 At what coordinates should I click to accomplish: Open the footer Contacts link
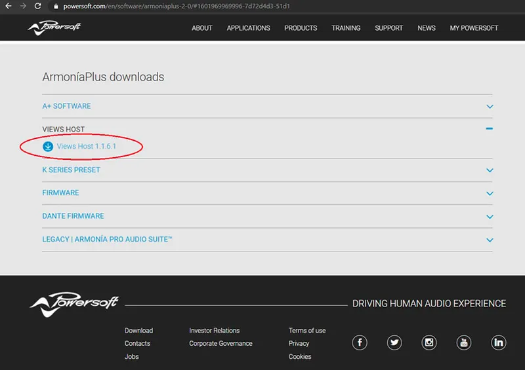pyautogui.click(x=137, y=344)
